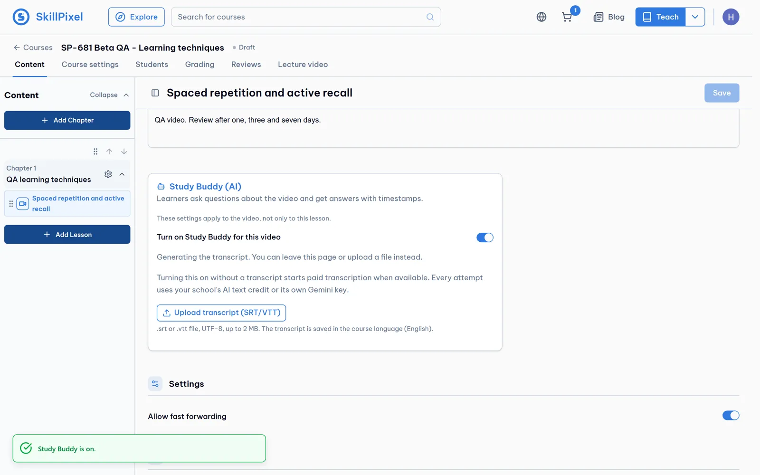
Task: Focus the Search for courses field
Action: [x=306, y=17]
